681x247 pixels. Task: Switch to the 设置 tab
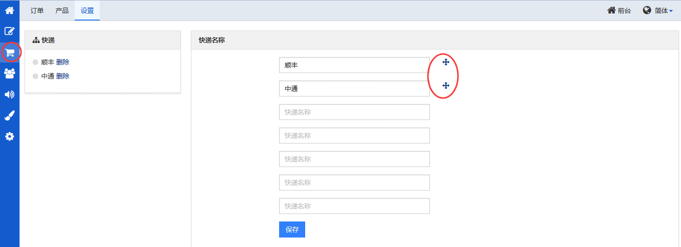[87, 10]
